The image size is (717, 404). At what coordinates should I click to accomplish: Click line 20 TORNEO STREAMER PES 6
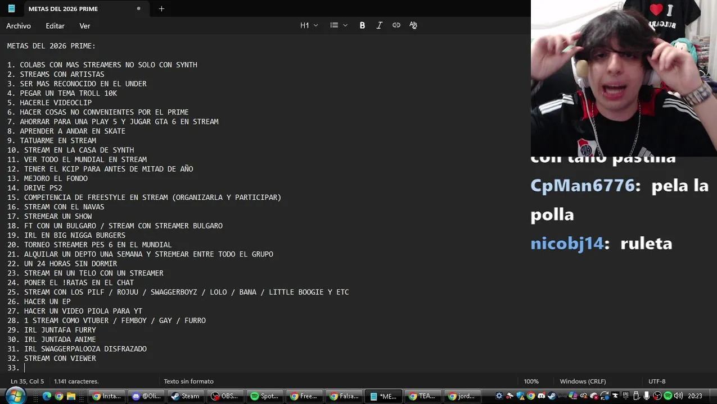point(89,245)
